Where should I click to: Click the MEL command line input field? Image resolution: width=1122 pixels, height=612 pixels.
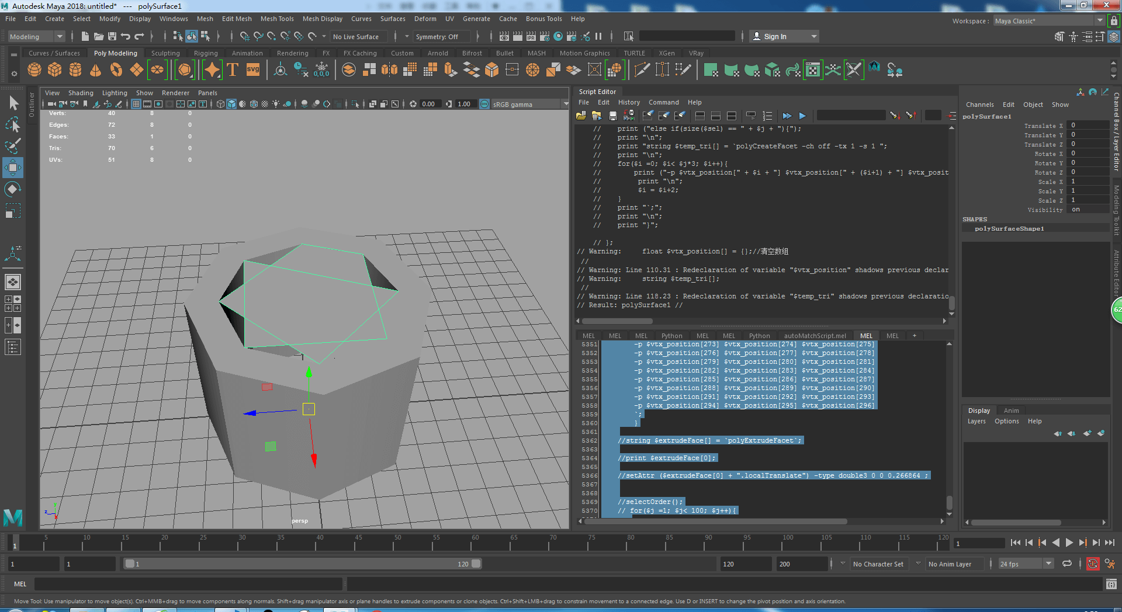(x=188, y=584)
